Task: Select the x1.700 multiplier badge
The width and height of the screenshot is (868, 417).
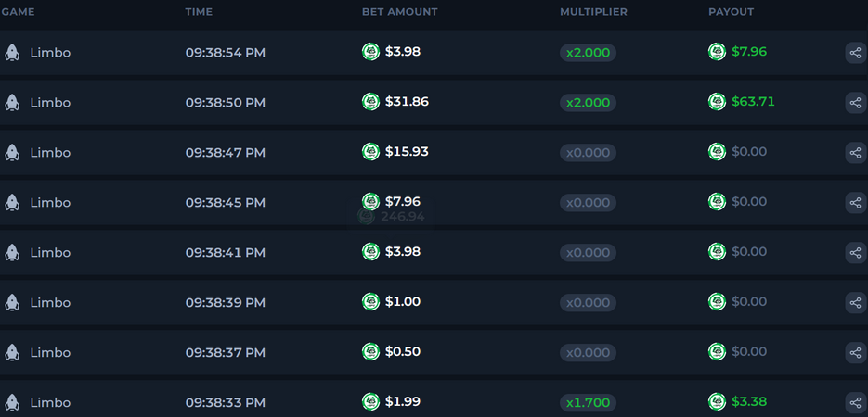Action: tap(588, 403)
